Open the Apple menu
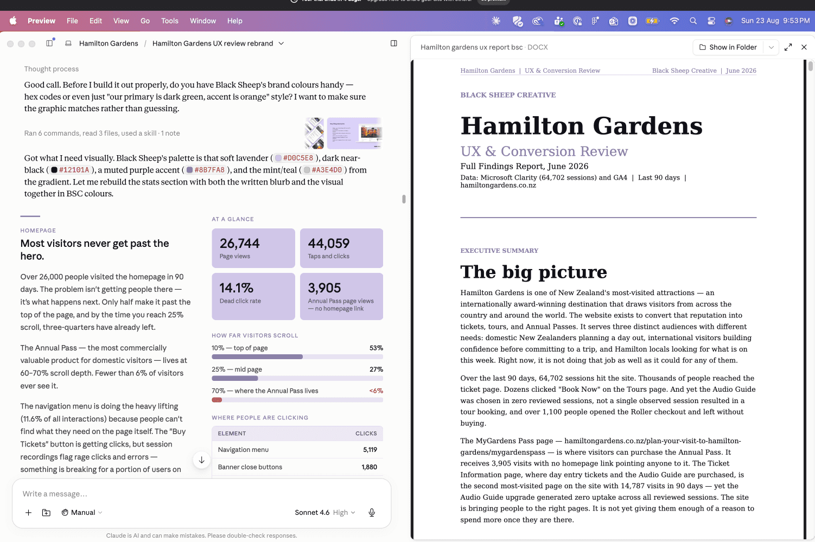The image size is (815, 542). point(13,21)
